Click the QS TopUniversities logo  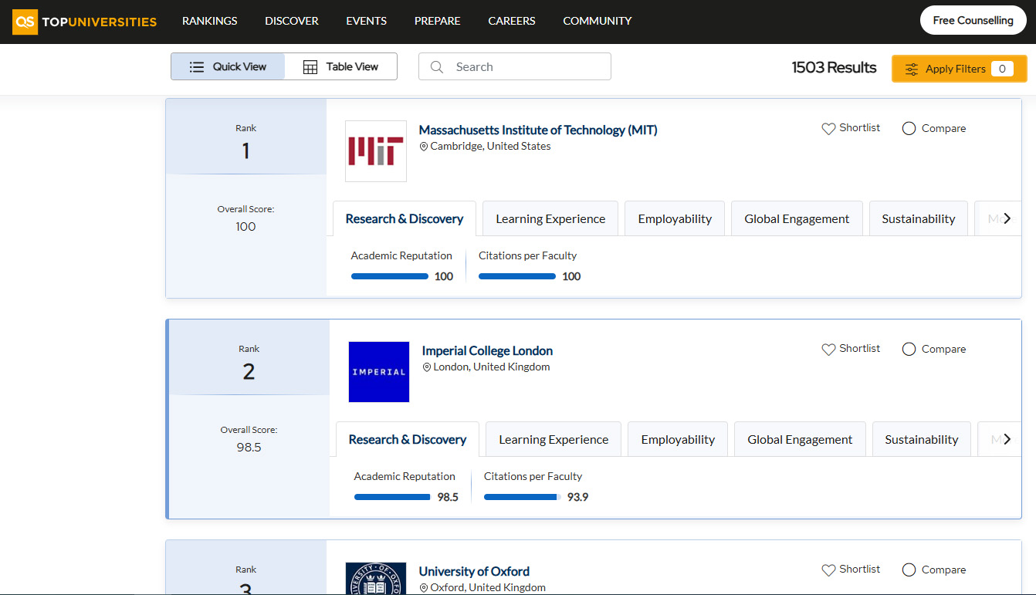[85, 22]
